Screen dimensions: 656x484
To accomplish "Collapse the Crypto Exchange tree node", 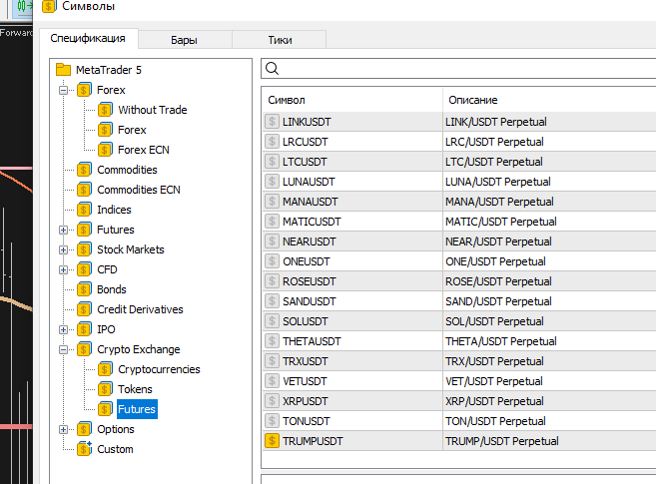I will [63, 350].
